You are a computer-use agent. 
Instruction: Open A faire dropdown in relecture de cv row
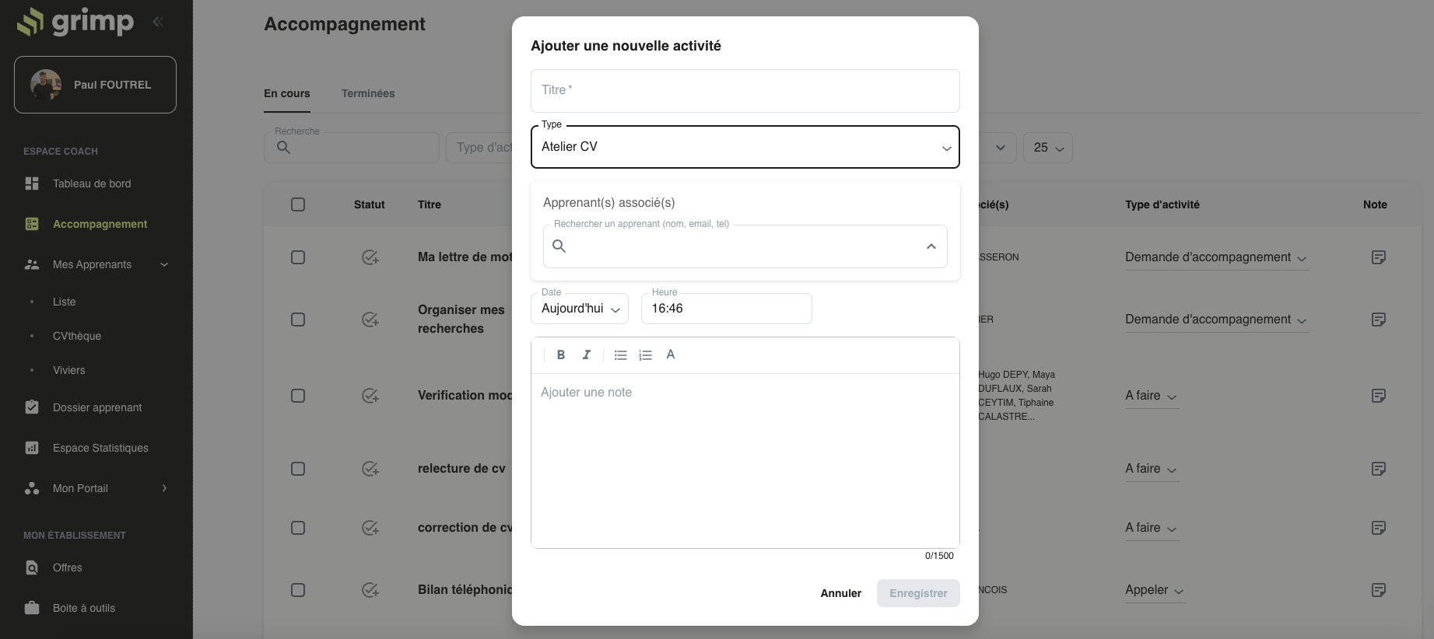pyautogui.click(x=1152, y=469)
